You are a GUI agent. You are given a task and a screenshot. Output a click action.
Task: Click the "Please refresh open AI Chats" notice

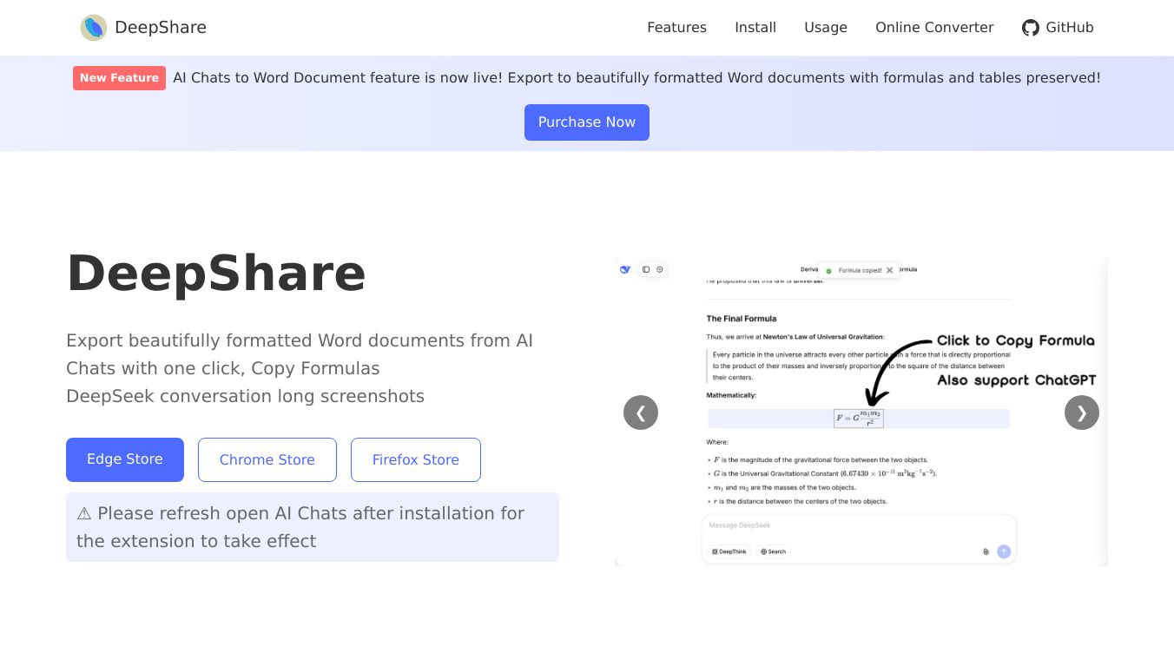(x=313, y=527)
